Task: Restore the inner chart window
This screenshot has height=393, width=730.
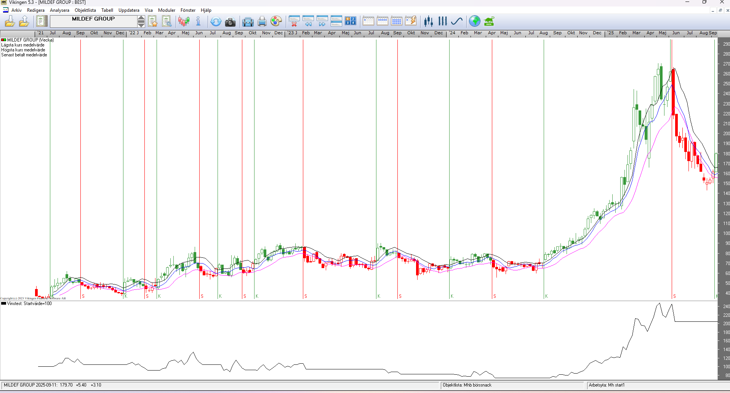Action: pos(720,10)
